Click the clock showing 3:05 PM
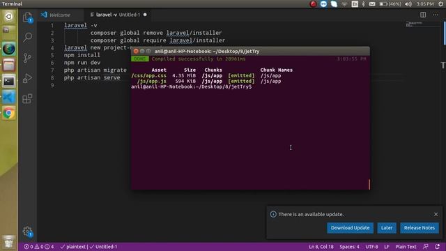The height and width of the screenshot is (251, 446). click(425, 4)
